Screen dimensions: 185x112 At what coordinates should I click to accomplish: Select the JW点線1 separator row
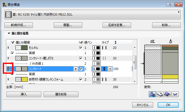tap(69, 64)
